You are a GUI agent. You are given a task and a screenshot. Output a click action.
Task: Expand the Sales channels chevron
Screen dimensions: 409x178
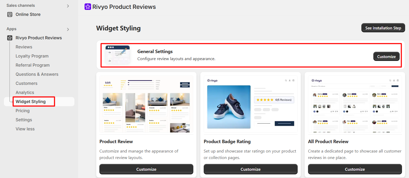click(68, 6)
